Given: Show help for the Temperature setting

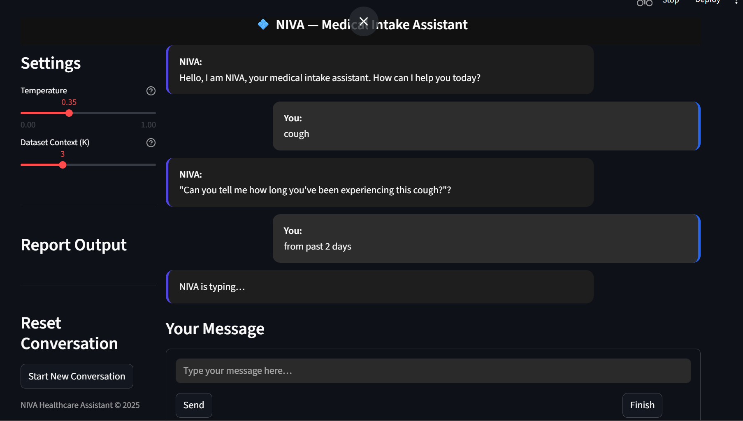Looking at the screenshot, I should pos(151,91).
